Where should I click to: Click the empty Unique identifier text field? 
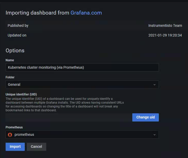click(69, 117)
